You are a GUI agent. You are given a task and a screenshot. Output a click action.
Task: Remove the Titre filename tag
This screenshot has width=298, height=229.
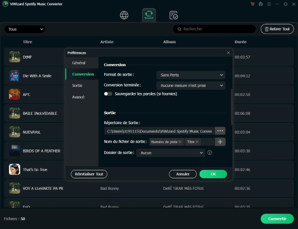197,142
